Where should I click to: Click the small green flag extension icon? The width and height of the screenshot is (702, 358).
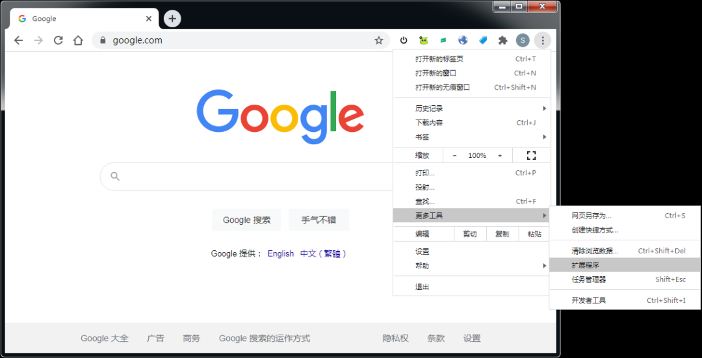(443, 41)
